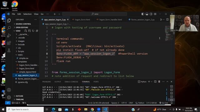This screenshot has width=200, height=112.
Task: Open the Explorer view in activity bar
Action: pyautogui.click(x=9, y=21)
